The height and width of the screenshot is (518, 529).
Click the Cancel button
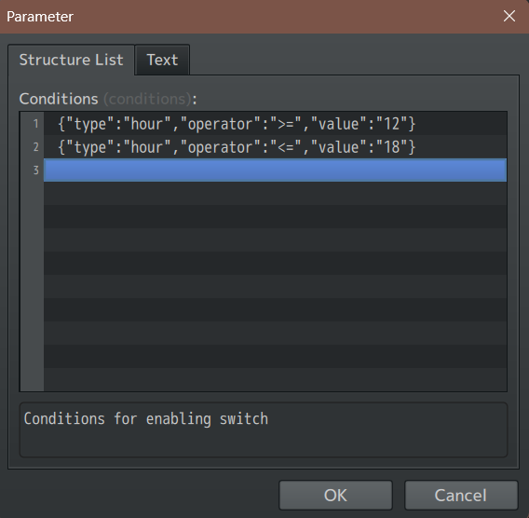point(461,495)
